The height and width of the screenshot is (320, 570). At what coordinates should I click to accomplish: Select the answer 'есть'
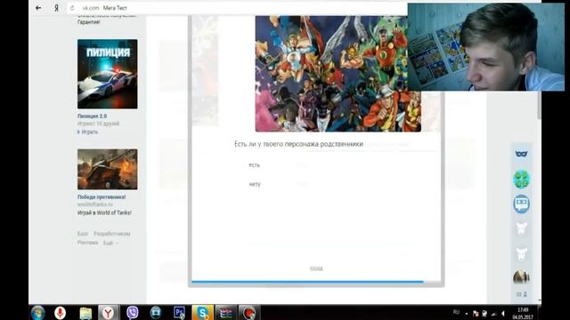point(255,165)
